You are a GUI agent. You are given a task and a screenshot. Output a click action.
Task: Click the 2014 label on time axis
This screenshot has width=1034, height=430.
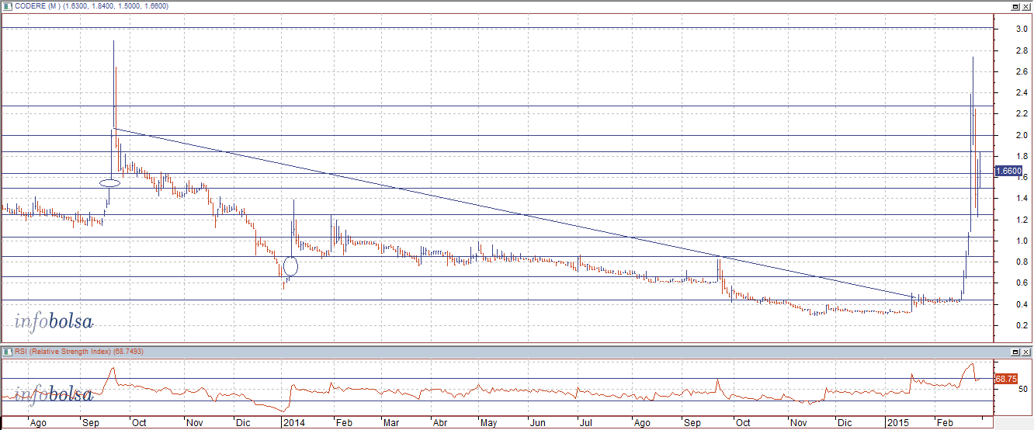click(293, 424)
